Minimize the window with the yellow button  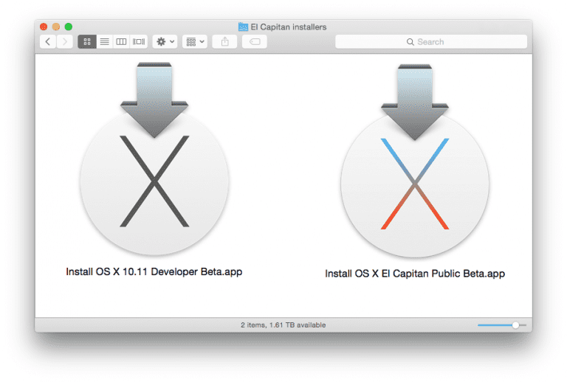(56, 27)
